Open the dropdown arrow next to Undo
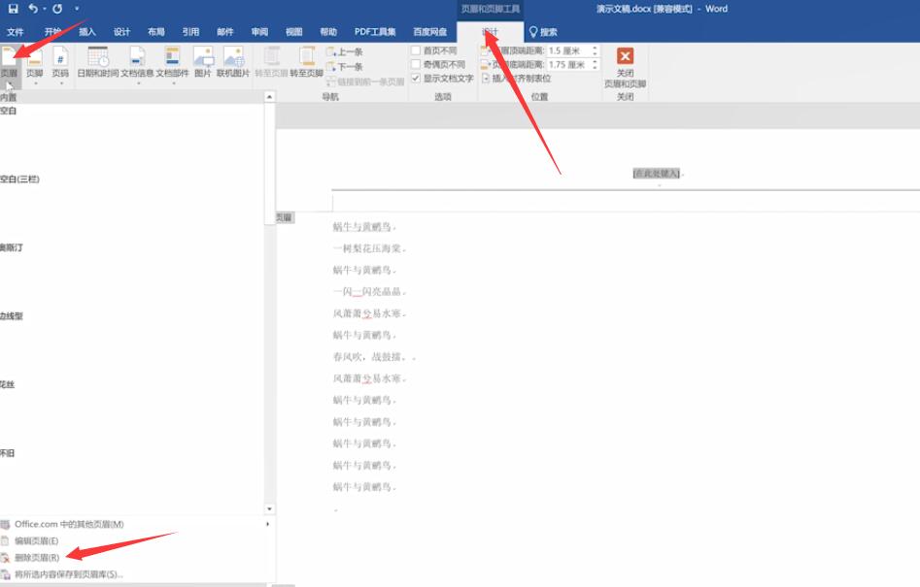920x587 pixels. pyautogui.click(x=44, y=9)
